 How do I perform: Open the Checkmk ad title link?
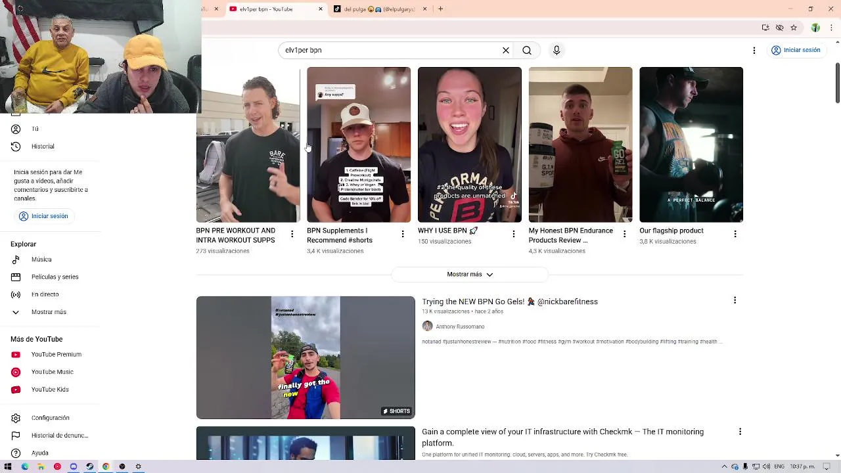[562, 437]
